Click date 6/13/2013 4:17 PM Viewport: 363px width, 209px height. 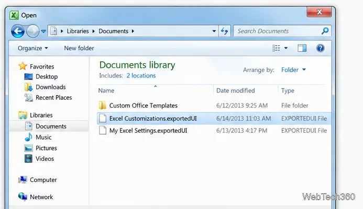coord(241,131)
